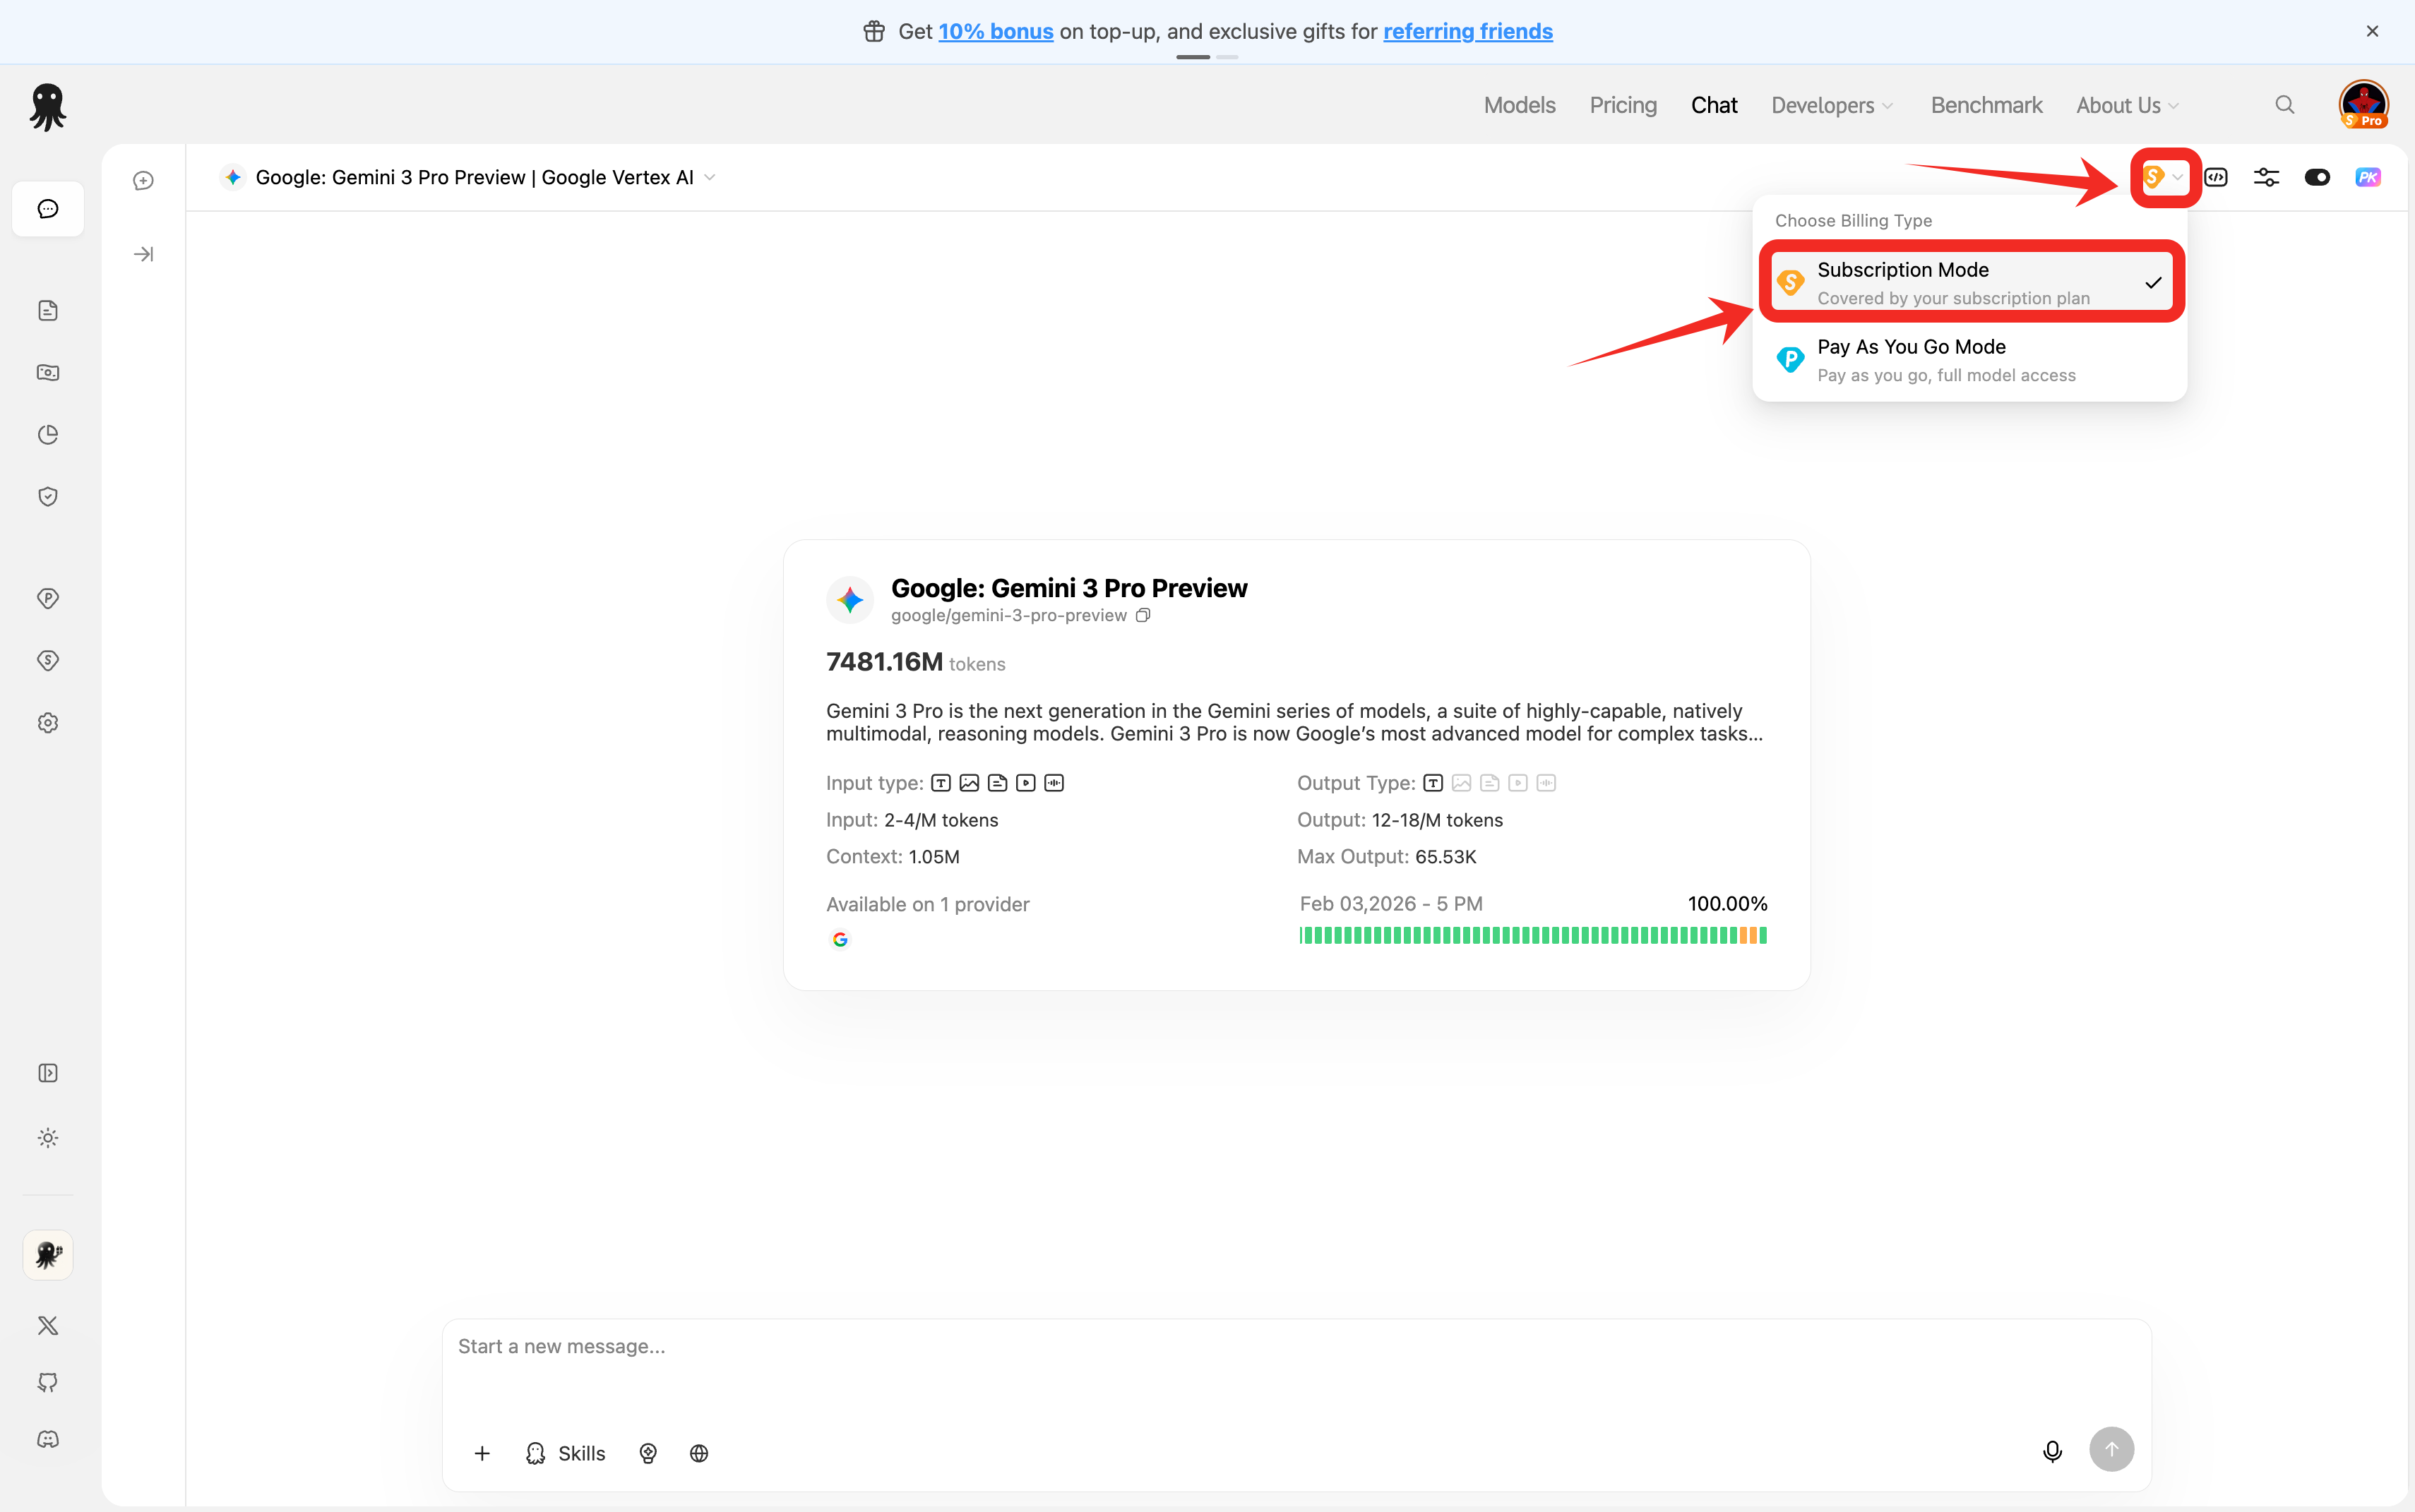The image size is (2415, 1512).
Task: Open the Discord icon in sidebar
Action: 48,1439
